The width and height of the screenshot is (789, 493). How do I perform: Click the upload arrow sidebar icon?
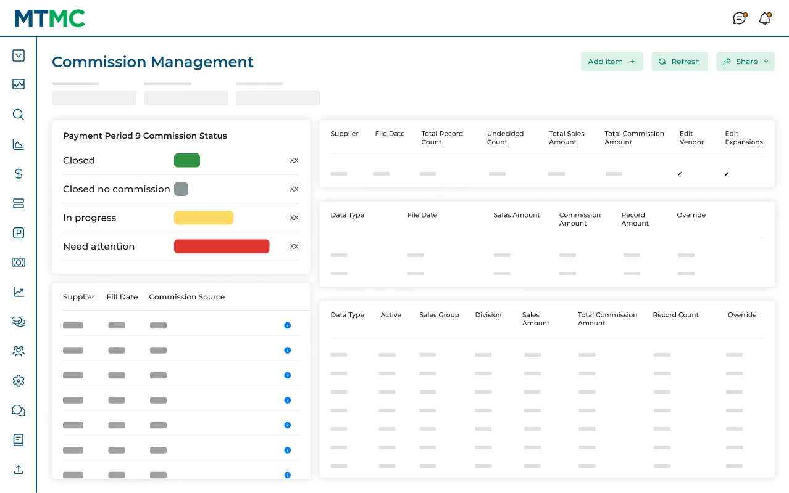tap(19, 470)
